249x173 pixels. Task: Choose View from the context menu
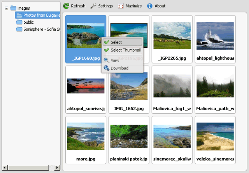(x=123, y=60)
